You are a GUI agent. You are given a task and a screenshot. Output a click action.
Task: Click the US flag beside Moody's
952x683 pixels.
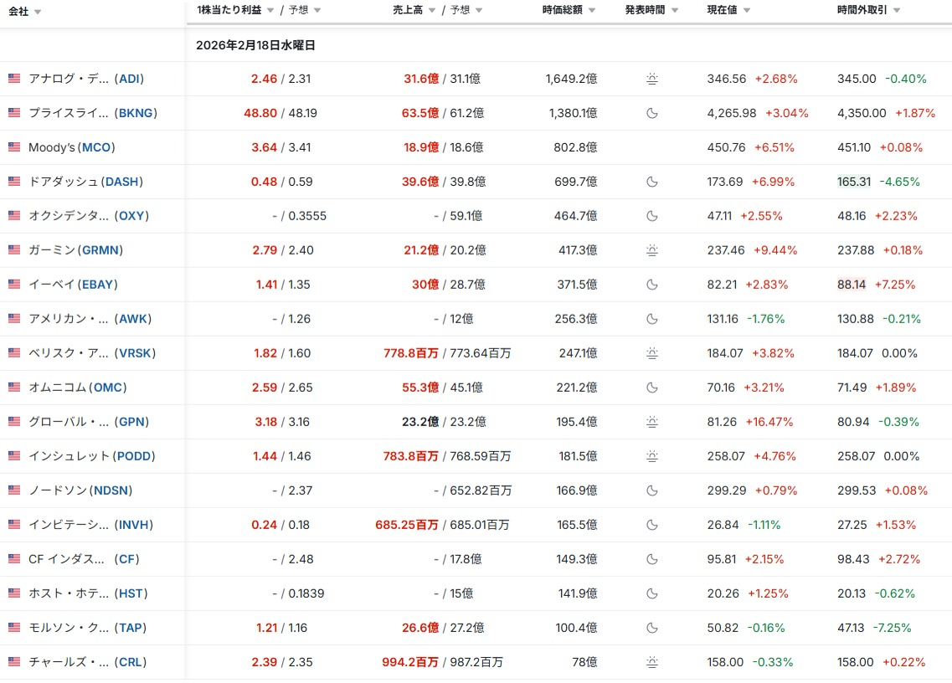(14, 147)
